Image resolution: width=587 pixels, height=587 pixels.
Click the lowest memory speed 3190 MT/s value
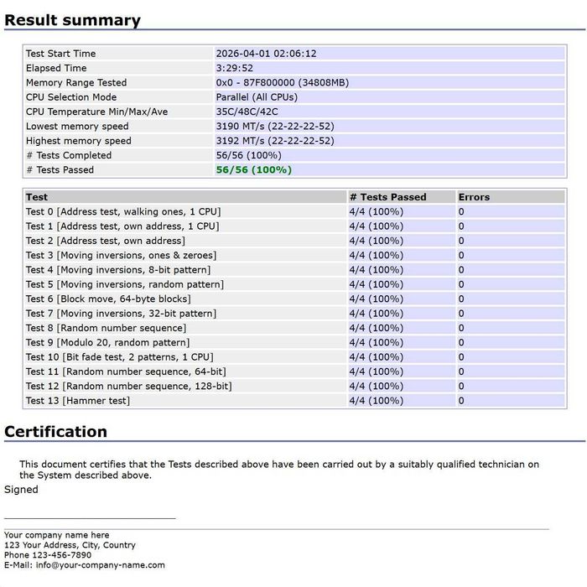[275, 127]
